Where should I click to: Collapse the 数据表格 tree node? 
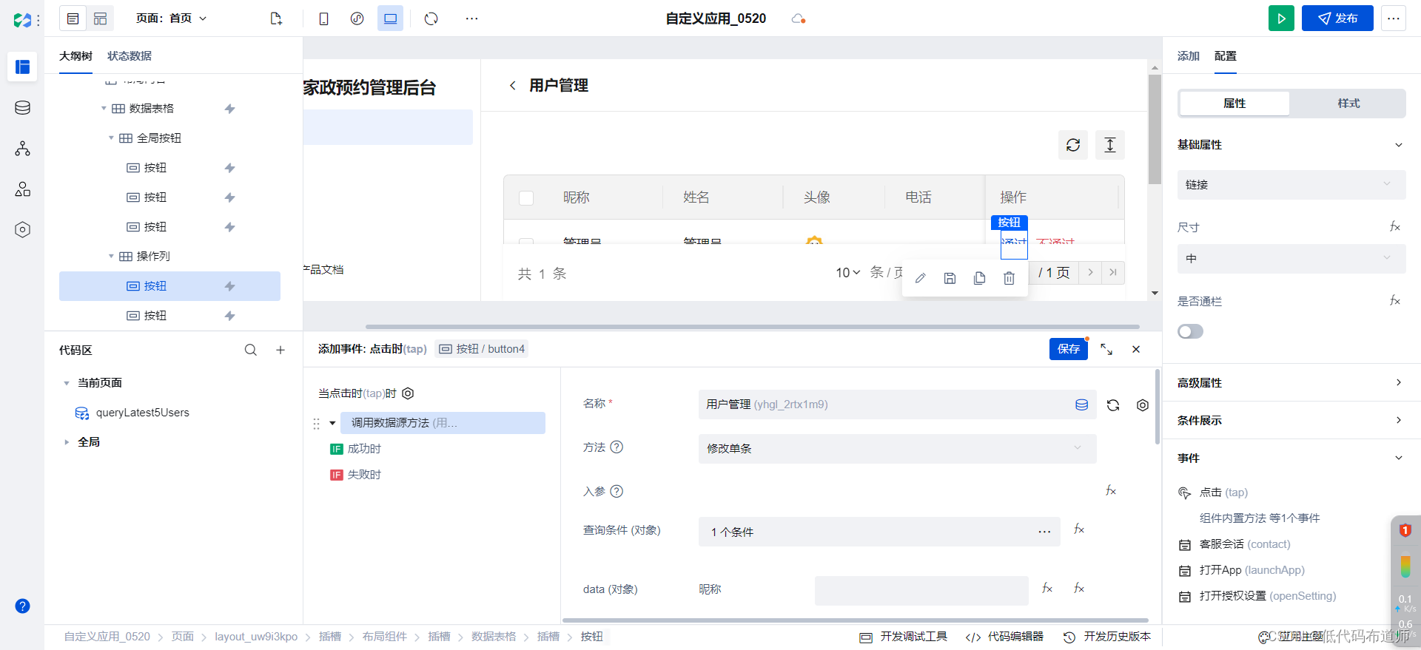coord(104,109)
